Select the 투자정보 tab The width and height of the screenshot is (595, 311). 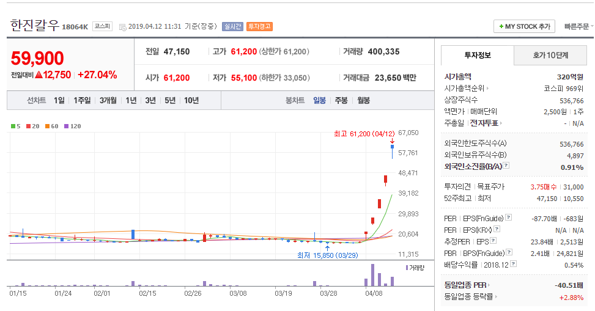coord(478,56)
